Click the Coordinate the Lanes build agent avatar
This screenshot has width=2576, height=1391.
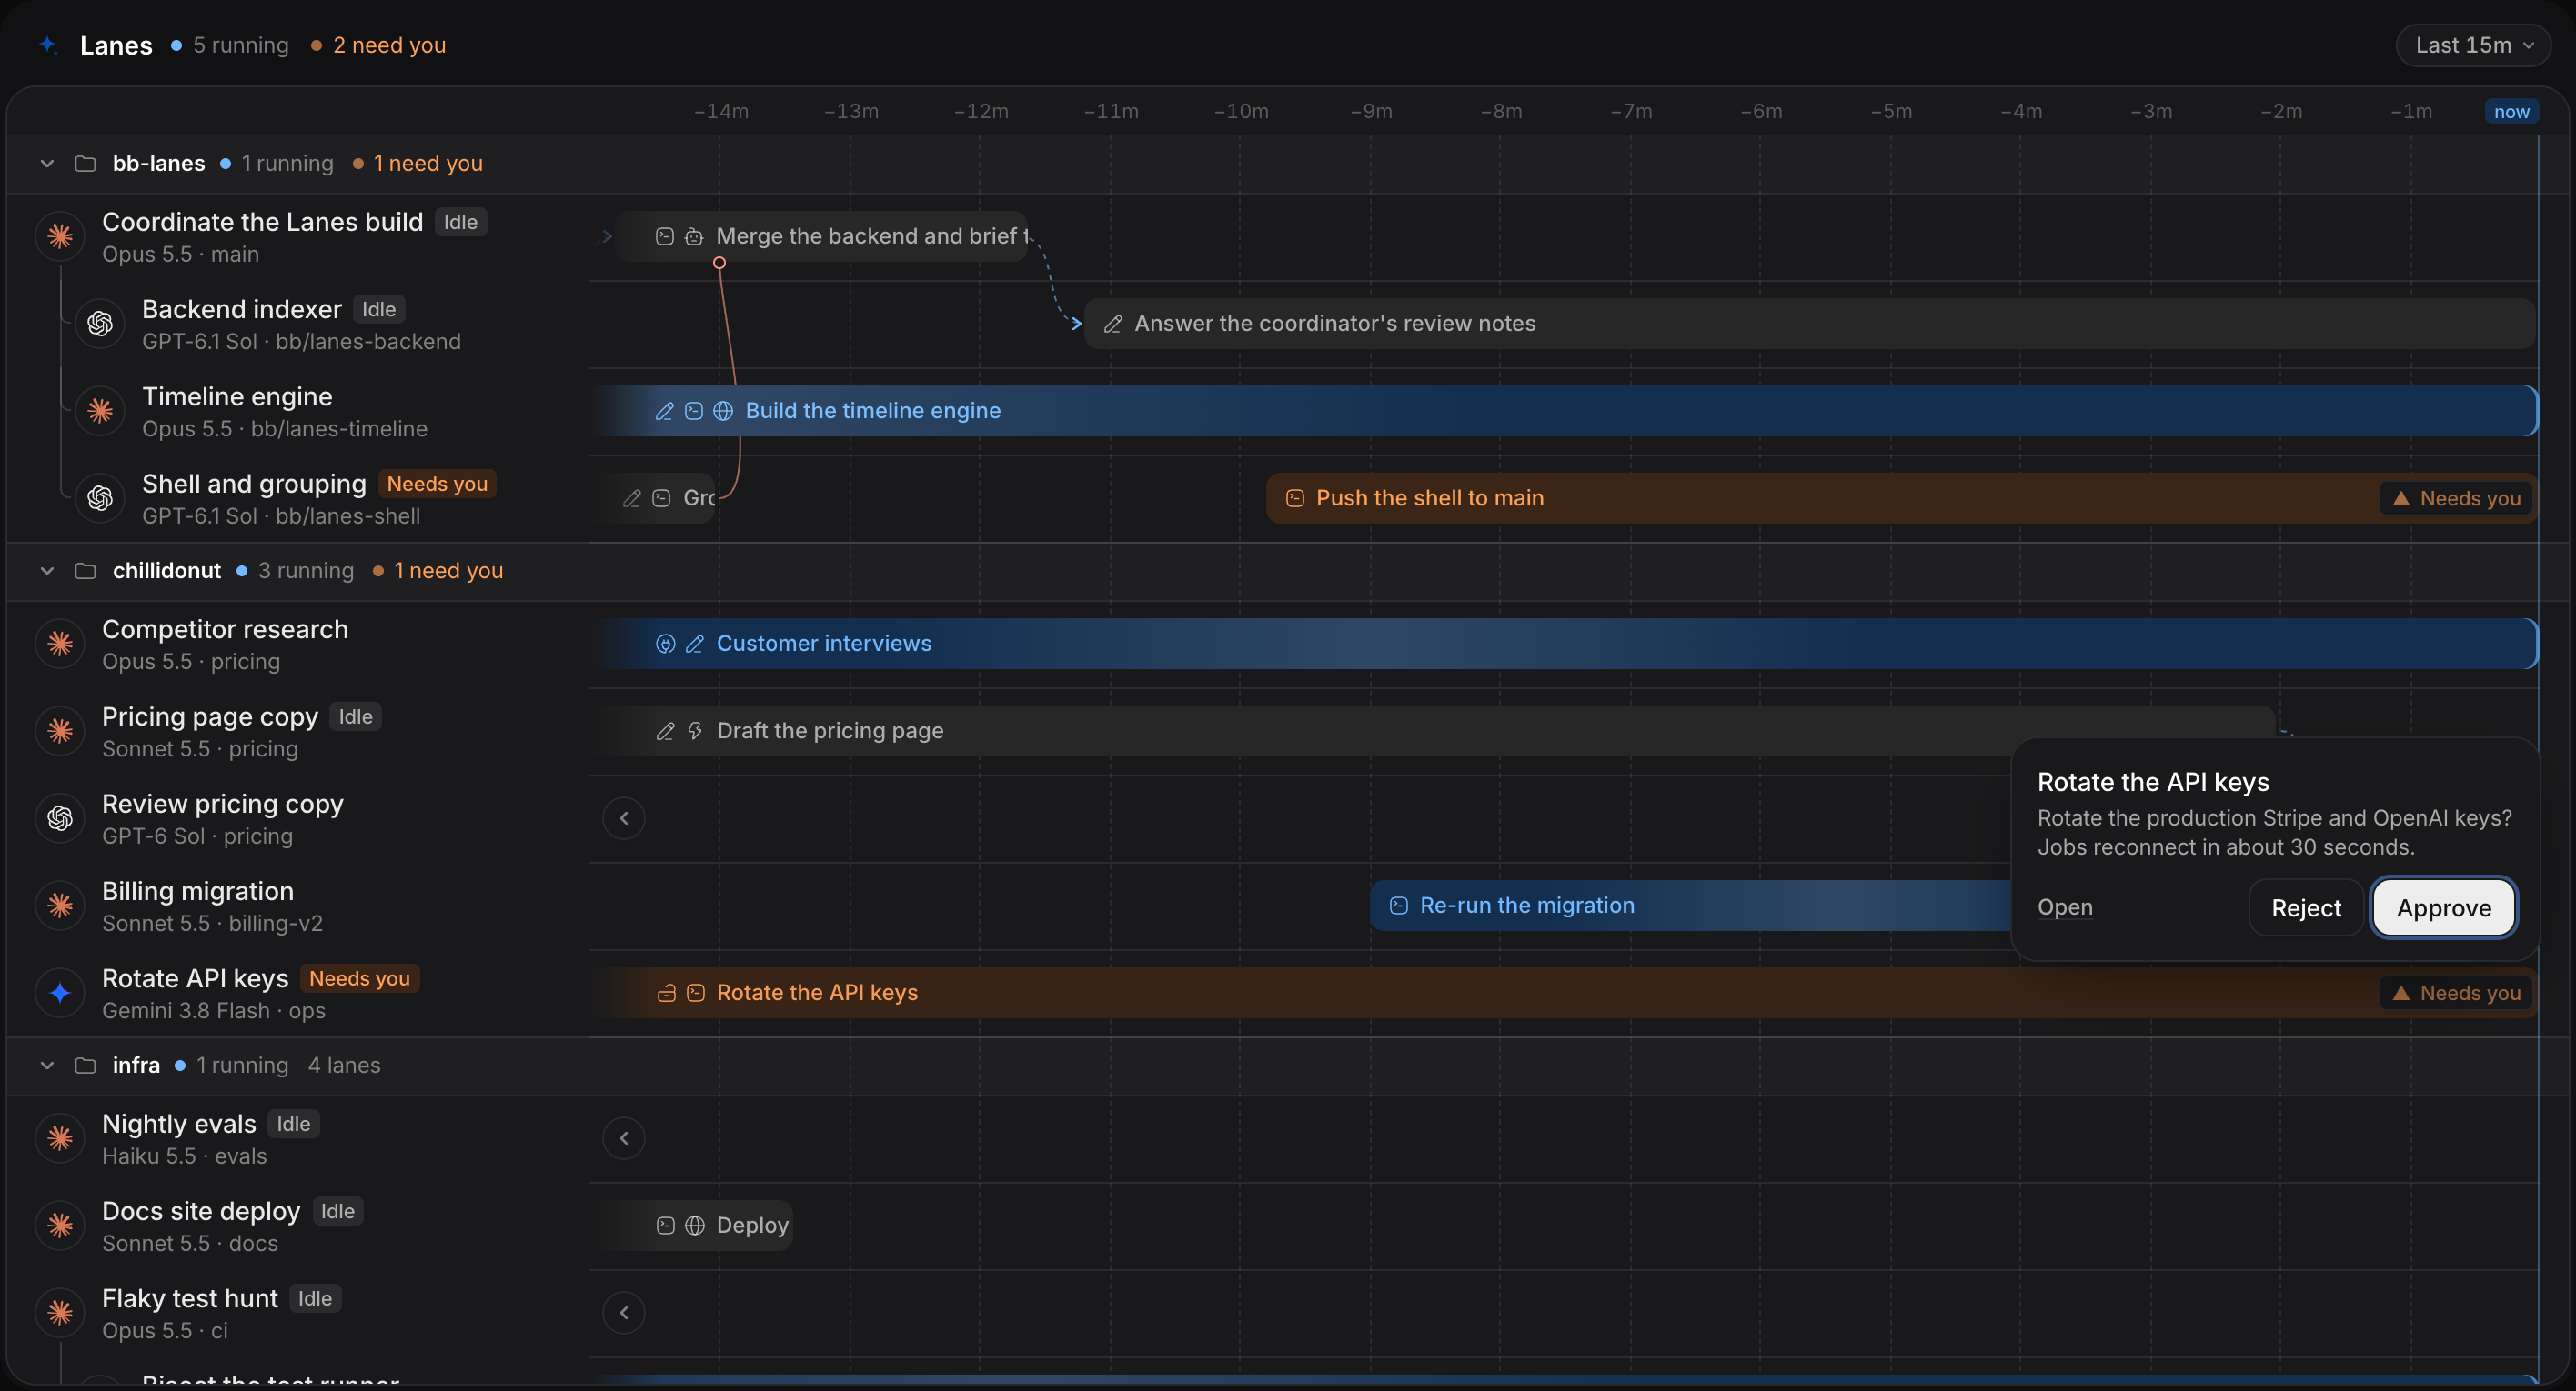tap(60, 236)
